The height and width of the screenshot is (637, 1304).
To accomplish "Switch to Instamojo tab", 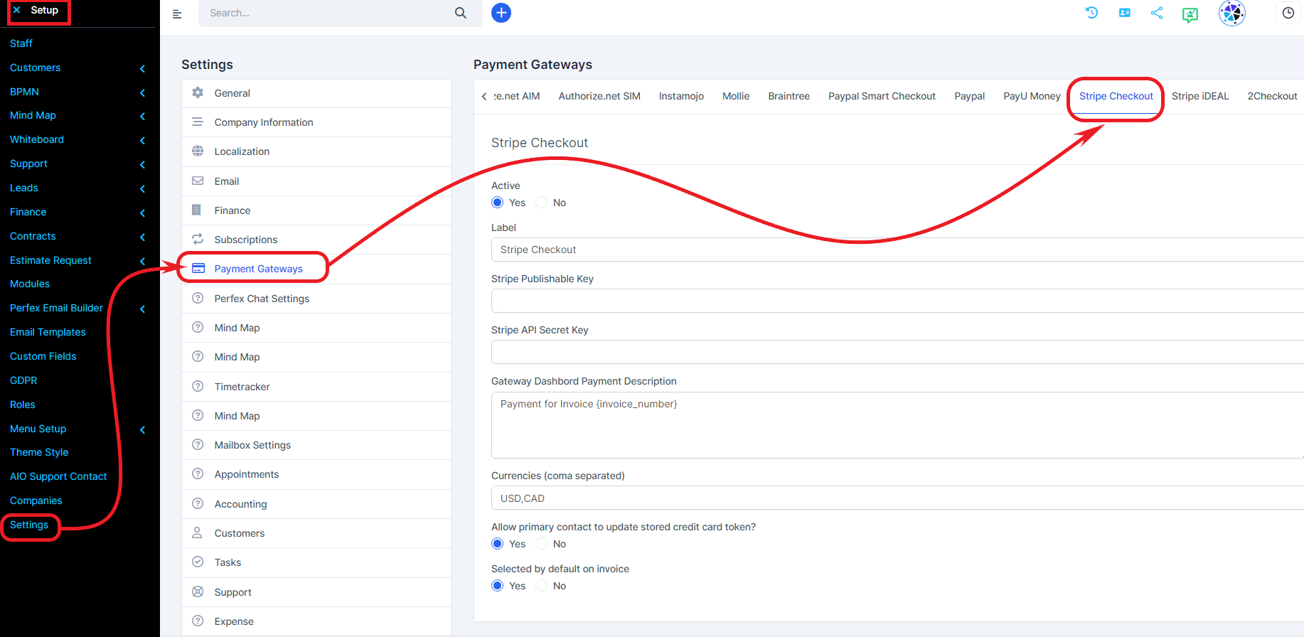I will pos(681,96).
